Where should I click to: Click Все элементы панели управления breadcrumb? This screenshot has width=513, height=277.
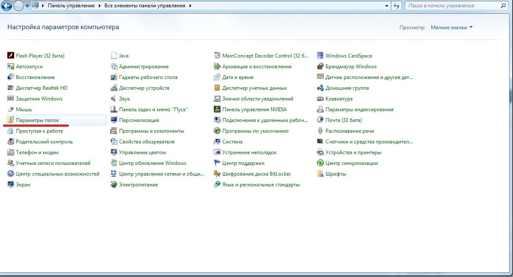coord(145,6)
